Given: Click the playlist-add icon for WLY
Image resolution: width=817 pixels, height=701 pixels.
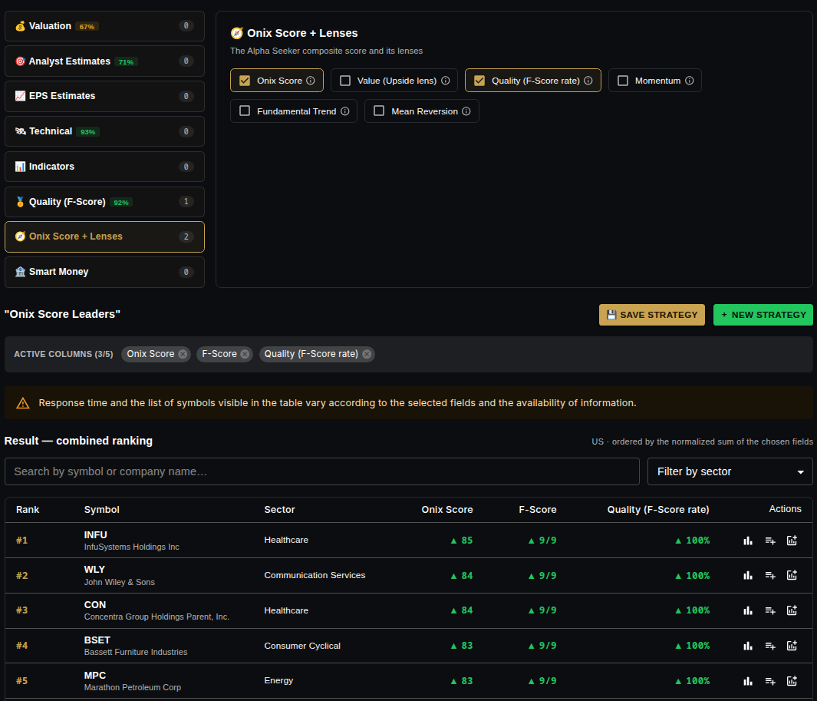Looking at the screenshot, I should click(770, 575).
